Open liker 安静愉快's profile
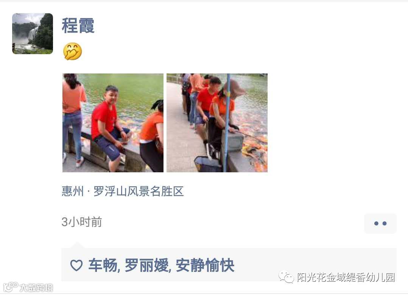The height and width of the screenshot is (295, 408). [205, 265]
